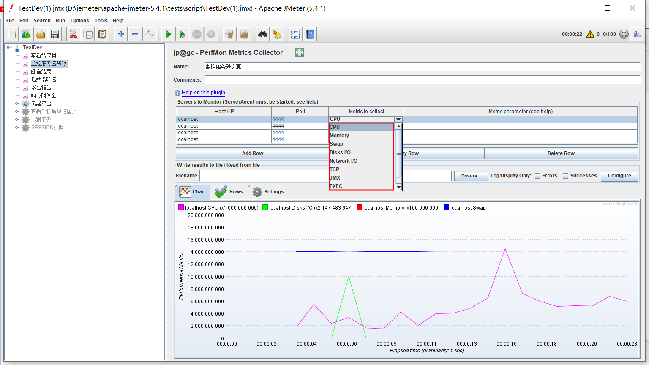The image size is (649, 365).
Task: Collapse the Metric to collect combo arrow
Action: pos(398,119)
